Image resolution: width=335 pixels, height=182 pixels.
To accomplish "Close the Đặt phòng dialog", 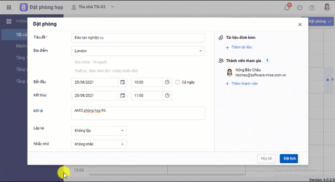I will 300,25.
